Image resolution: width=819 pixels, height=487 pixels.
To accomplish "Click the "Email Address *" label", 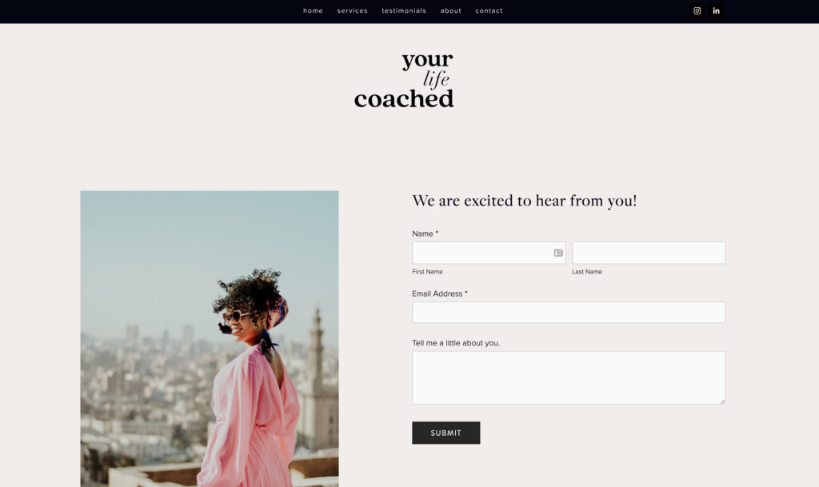I will [x=440, y=293].
